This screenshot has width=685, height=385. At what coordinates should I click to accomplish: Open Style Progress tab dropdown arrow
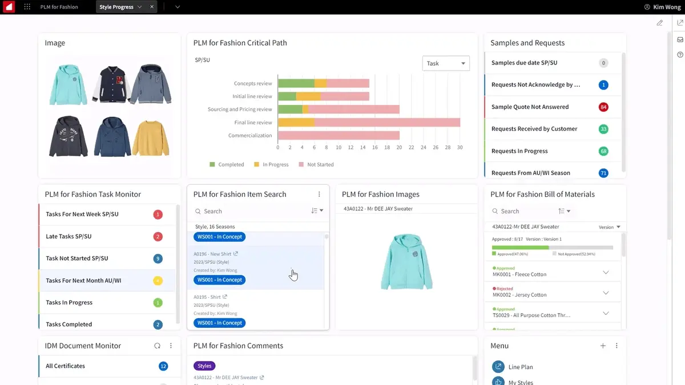tap(139, 7)
